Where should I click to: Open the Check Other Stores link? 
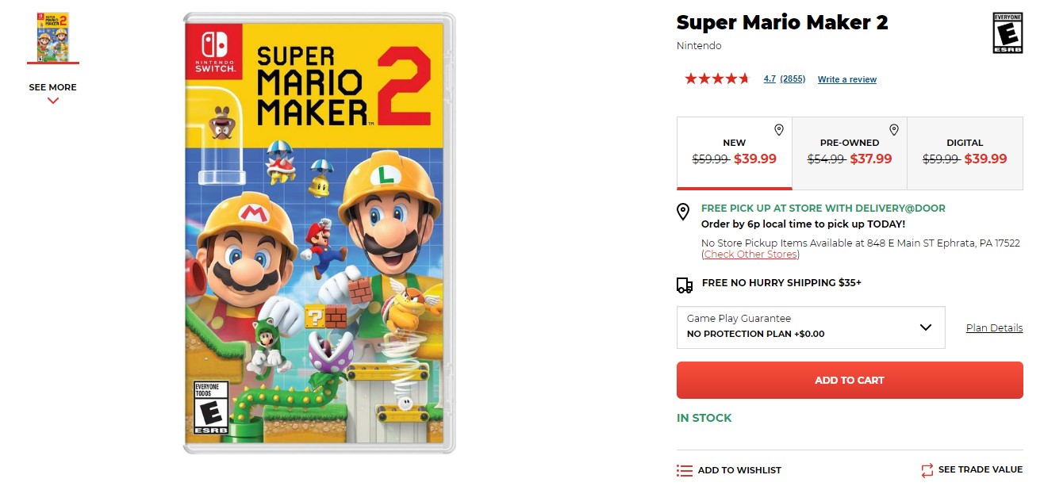(x=750, y=255)
